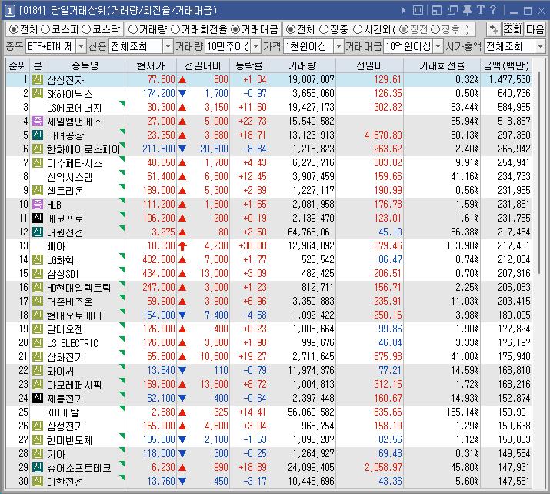This screenshot has width=550, height=494.
Task: Sort by the 현재가 column header
Action: click(151, 65)
